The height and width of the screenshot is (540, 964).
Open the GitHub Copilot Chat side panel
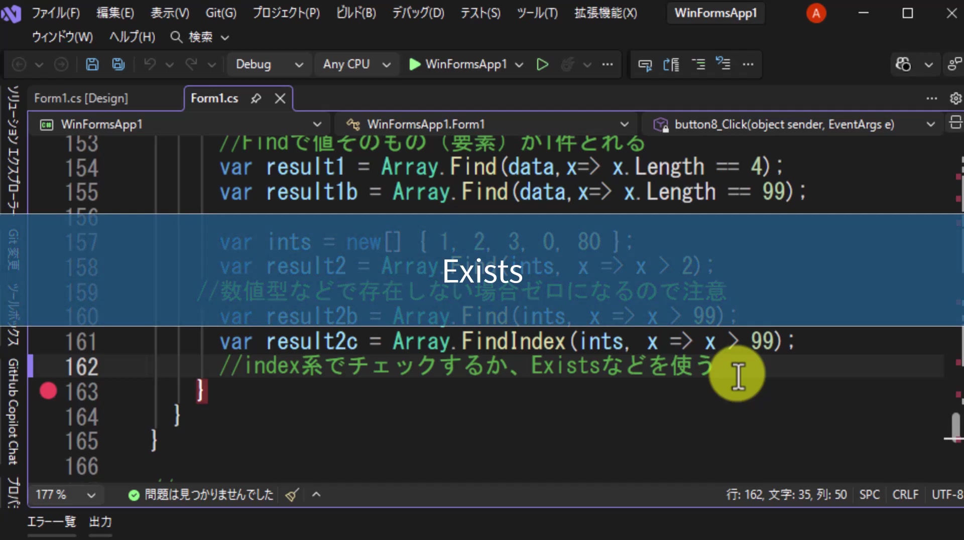coord(13,411)
